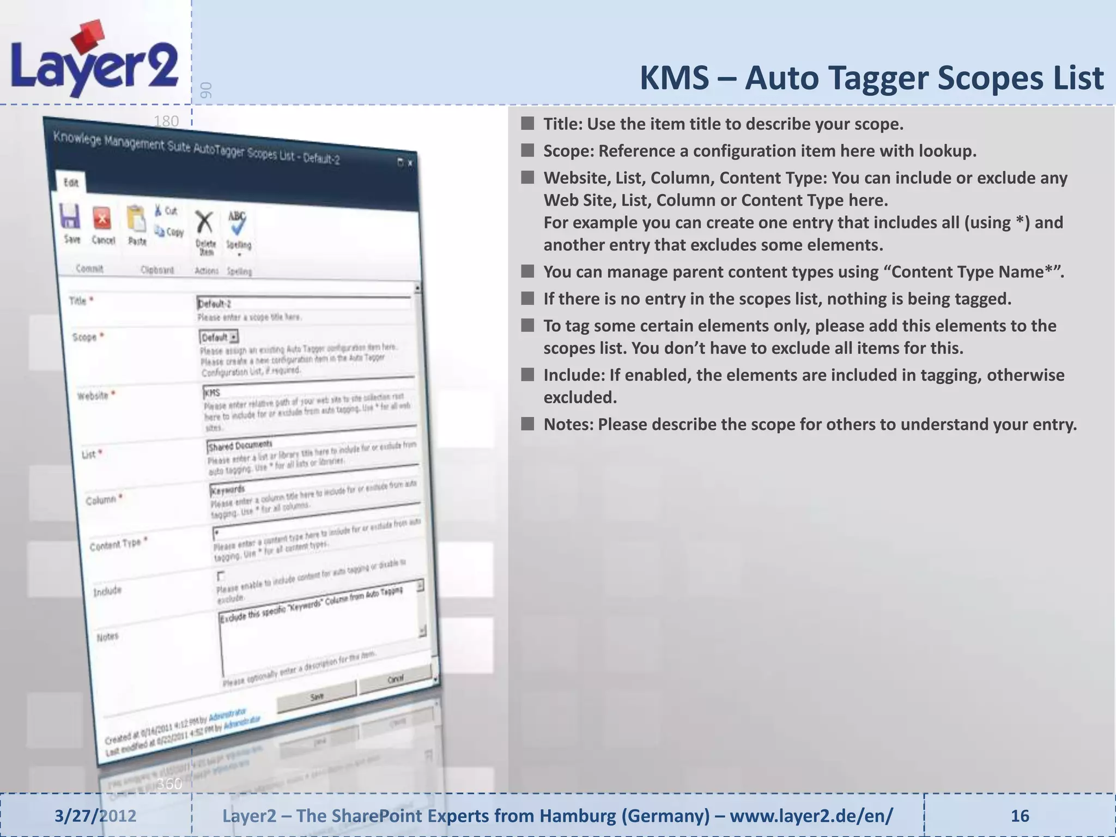Click the red Cancel icon in the ribbon
The width and height of the screenshot is (1116, 837).
pyautogui.click(x=102, y=219)
